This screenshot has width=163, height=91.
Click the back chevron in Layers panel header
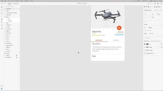(5, 7)
